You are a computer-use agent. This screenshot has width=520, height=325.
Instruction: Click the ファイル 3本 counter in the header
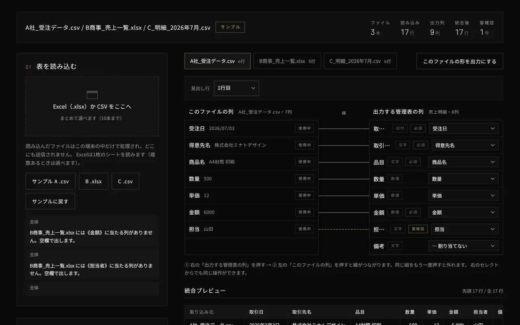coord(380,28)
